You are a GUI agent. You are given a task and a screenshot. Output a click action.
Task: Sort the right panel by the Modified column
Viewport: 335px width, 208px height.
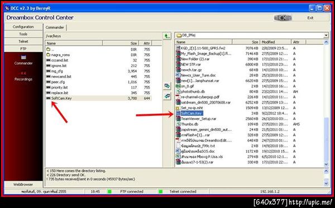275,42
